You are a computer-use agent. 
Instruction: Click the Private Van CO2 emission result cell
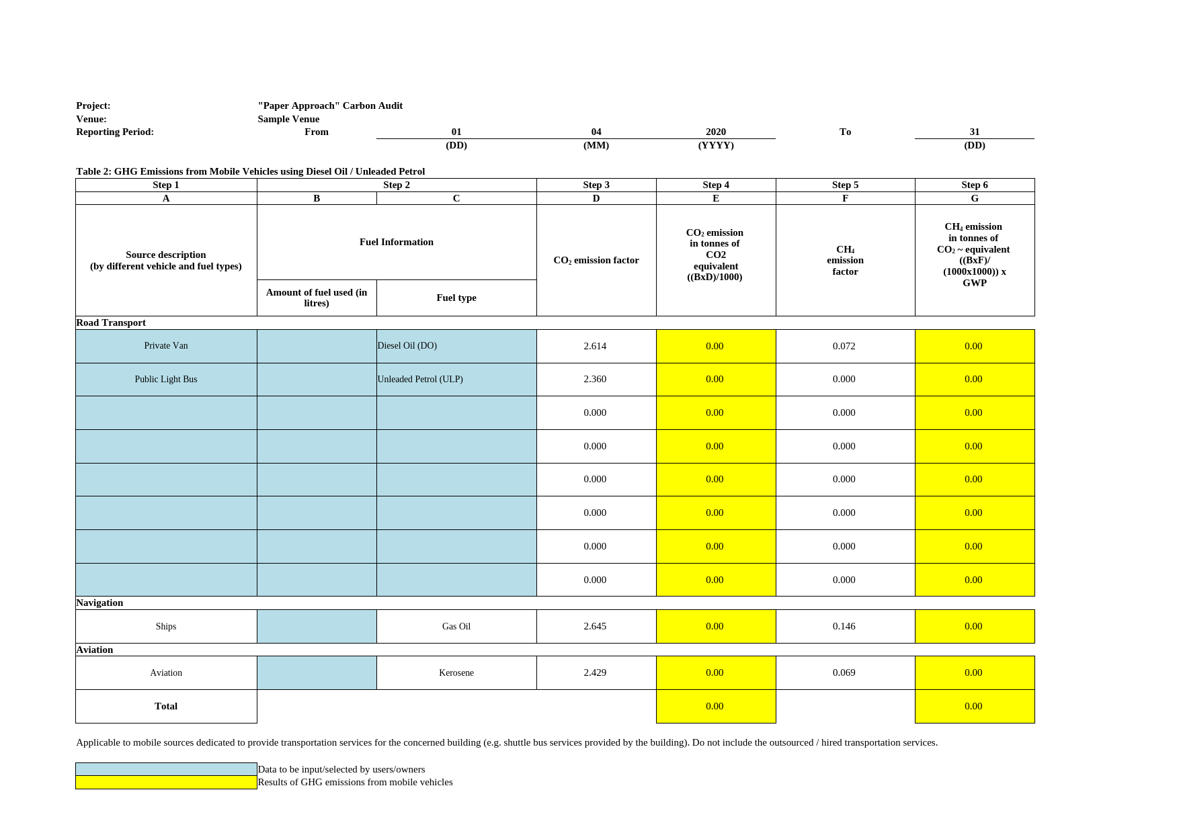[x=716, y=346]
